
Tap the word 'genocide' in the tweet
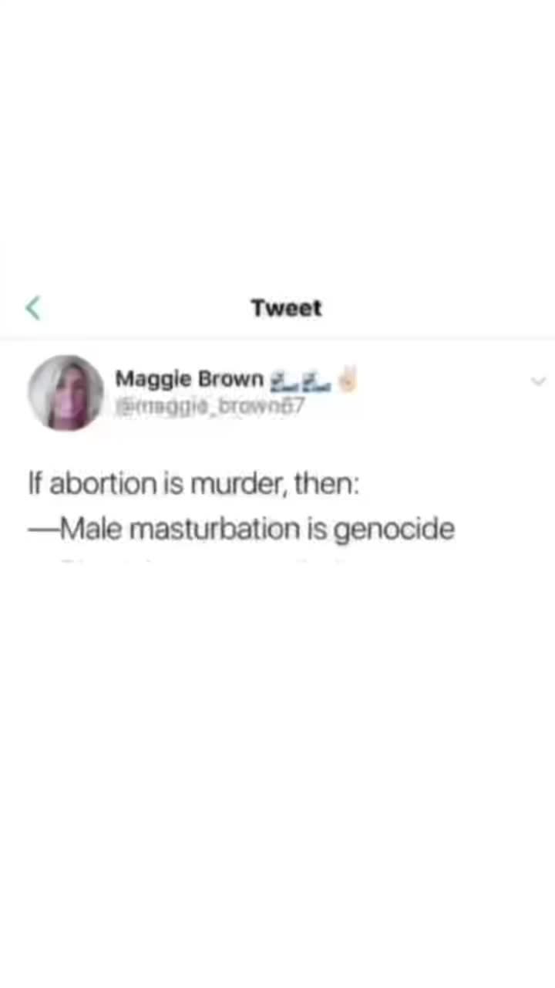tap(394, 530)
